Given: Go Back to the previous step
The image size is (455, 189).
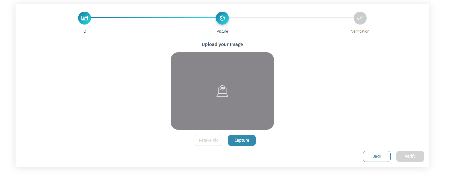Looking at the screenshot, I should click(377, 156).
